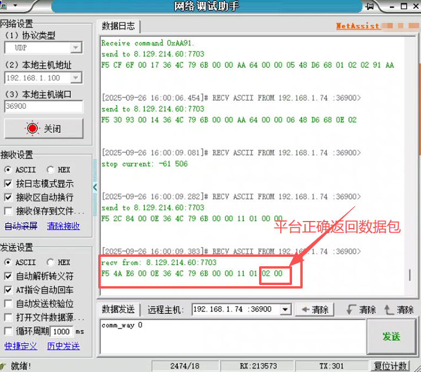Screen dimensions: 421x372
Task: Click the send text box with comm_way 0
Action: point(233,337)
